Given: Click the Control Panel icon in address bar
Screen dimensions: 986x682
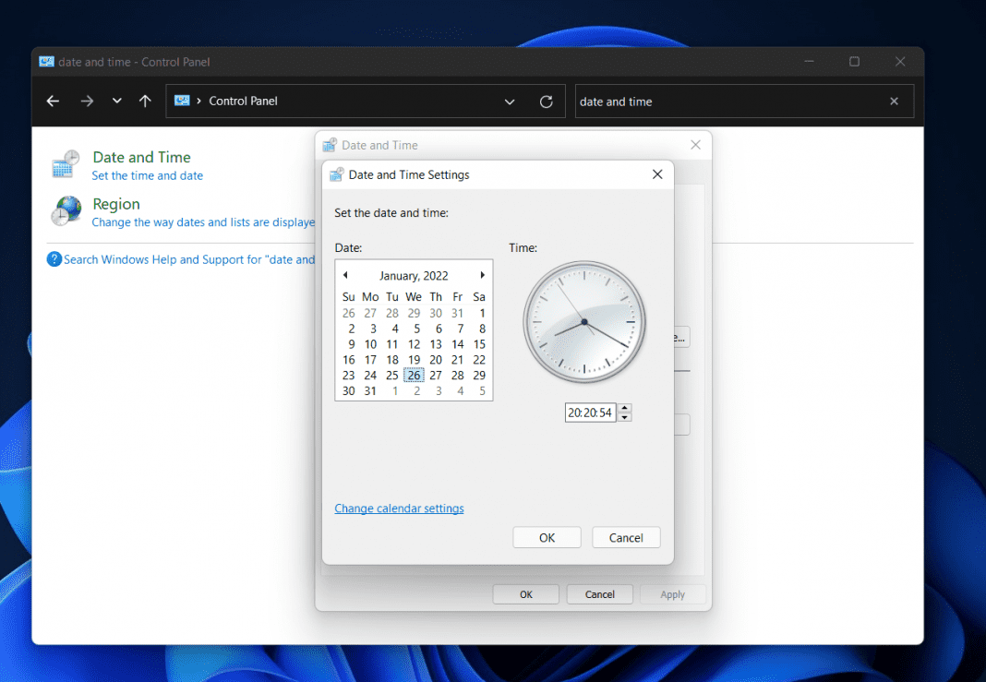Looking at the screenshot, I should pyautogui.click(x=184, y=102).
